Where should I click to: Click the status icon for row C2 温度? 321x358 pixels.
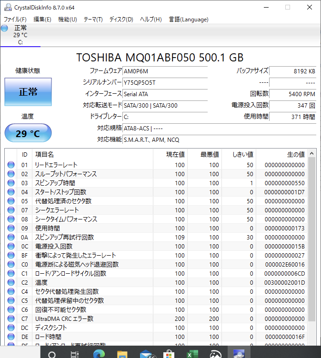coord(11,282)
